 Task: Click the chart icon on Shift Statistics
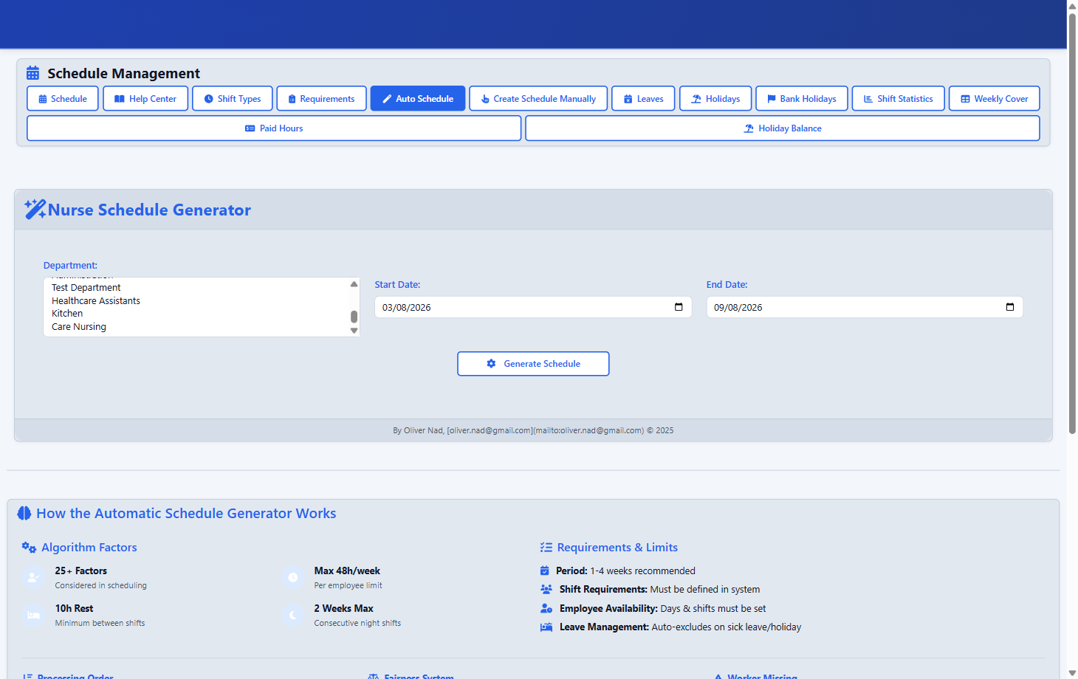[868, 99]
